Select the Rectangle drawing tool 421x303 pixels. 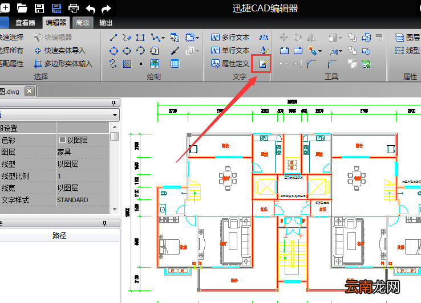coord(140,38)
